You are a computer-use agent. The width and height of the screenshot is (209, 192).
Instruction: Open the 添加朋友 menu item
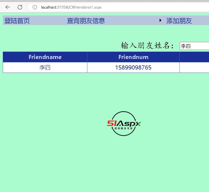[x=179, y=21]
